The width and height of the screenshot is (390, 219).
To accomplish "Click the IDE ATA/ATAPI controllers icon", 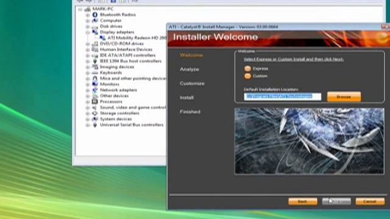I will pos(95,55).
